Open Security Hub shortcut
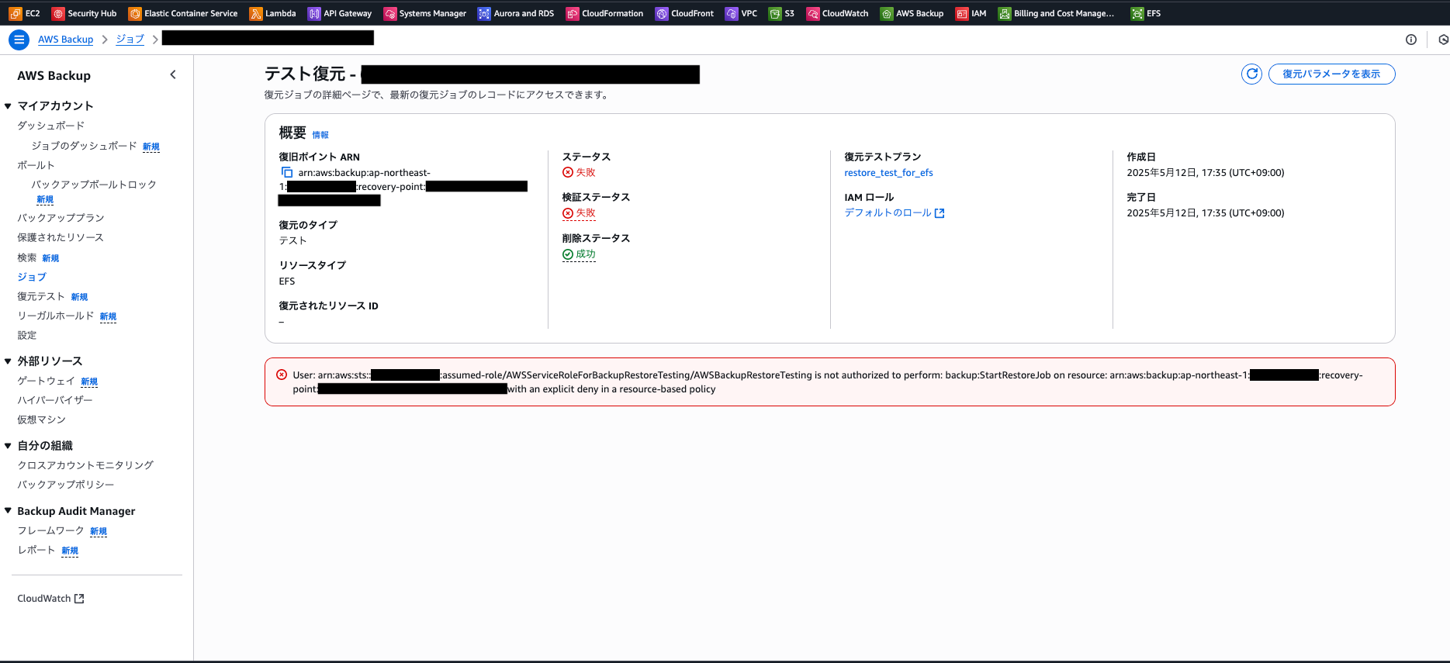 coord(84,13)
